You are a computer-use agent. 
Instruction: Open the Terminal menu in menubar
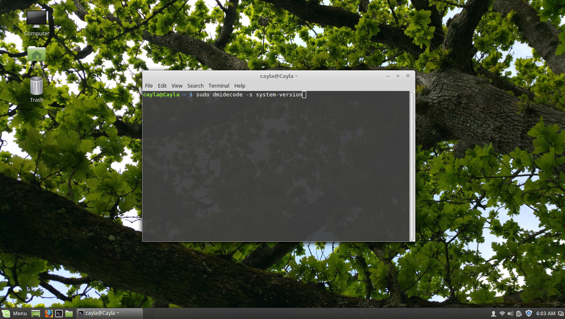point(219,86)
